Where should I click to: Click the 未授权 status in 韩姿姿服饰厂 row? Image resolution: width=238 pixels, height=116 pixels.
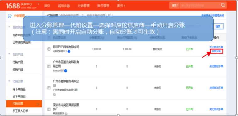coord(158,109)
